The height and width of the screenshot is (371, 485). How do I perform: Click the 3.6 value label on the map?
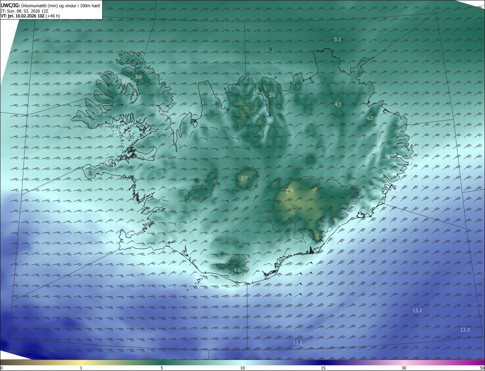tap(272, 95)
